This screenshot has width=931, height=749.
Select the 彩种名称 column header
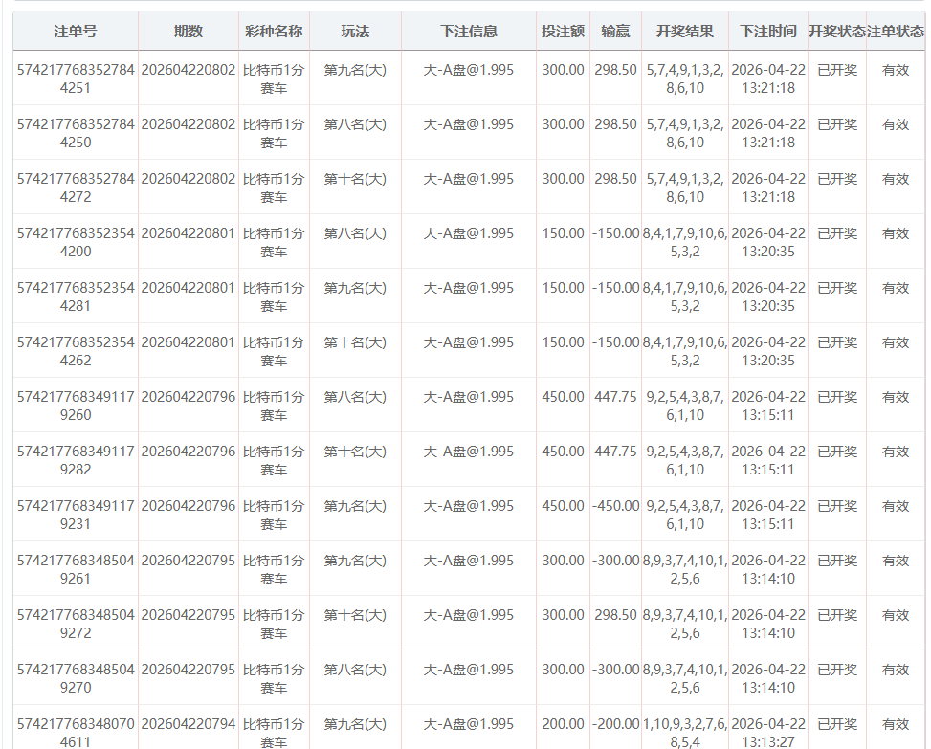[x=274, y=32]
